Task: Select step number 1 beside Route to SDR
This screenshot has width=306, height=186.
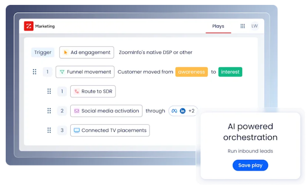Action: tap(62, 91)
